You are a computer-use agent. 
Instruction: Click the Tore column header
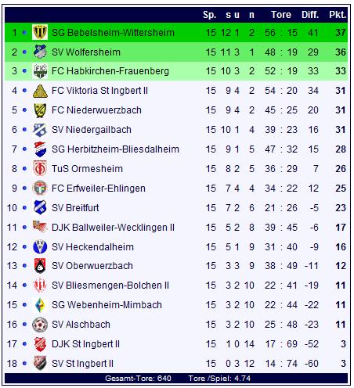click(281, 15)
